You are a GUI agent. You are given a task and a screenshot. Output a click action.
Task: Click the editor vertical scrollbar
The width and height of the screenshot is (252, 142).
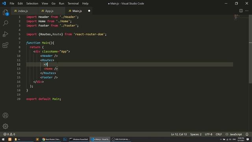pyautogui.click(x=250, y=49)
